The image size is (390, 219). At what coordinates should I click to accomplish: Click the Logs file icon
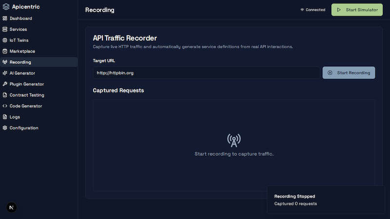click(x=5, y=116)
